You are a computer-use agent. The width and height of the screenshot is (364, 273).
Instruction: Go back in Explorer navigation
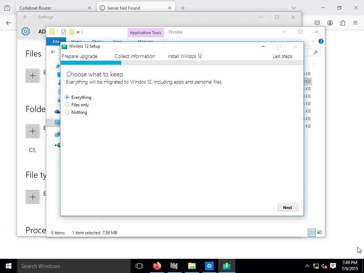tap(53, 52)
